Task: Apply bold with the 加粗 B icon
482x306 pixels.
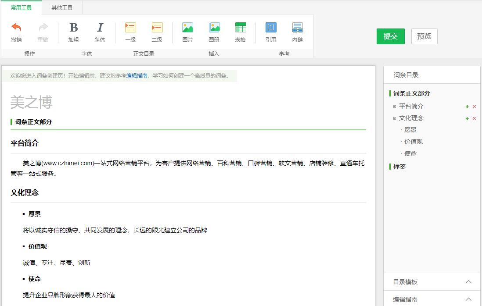Action: [73, 28]
